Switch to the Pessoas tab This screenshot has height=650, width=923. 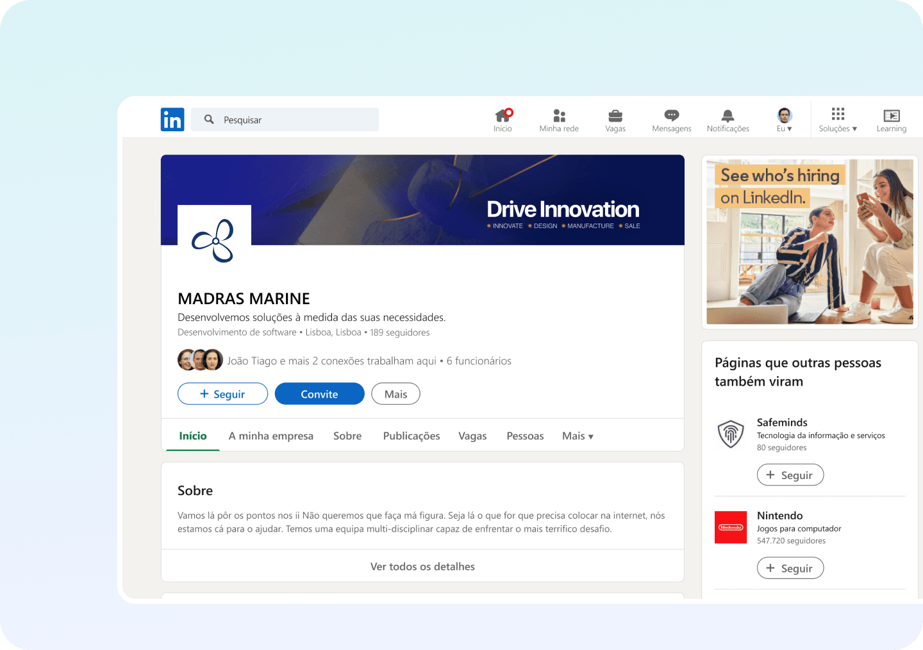[x=525, y=436]
